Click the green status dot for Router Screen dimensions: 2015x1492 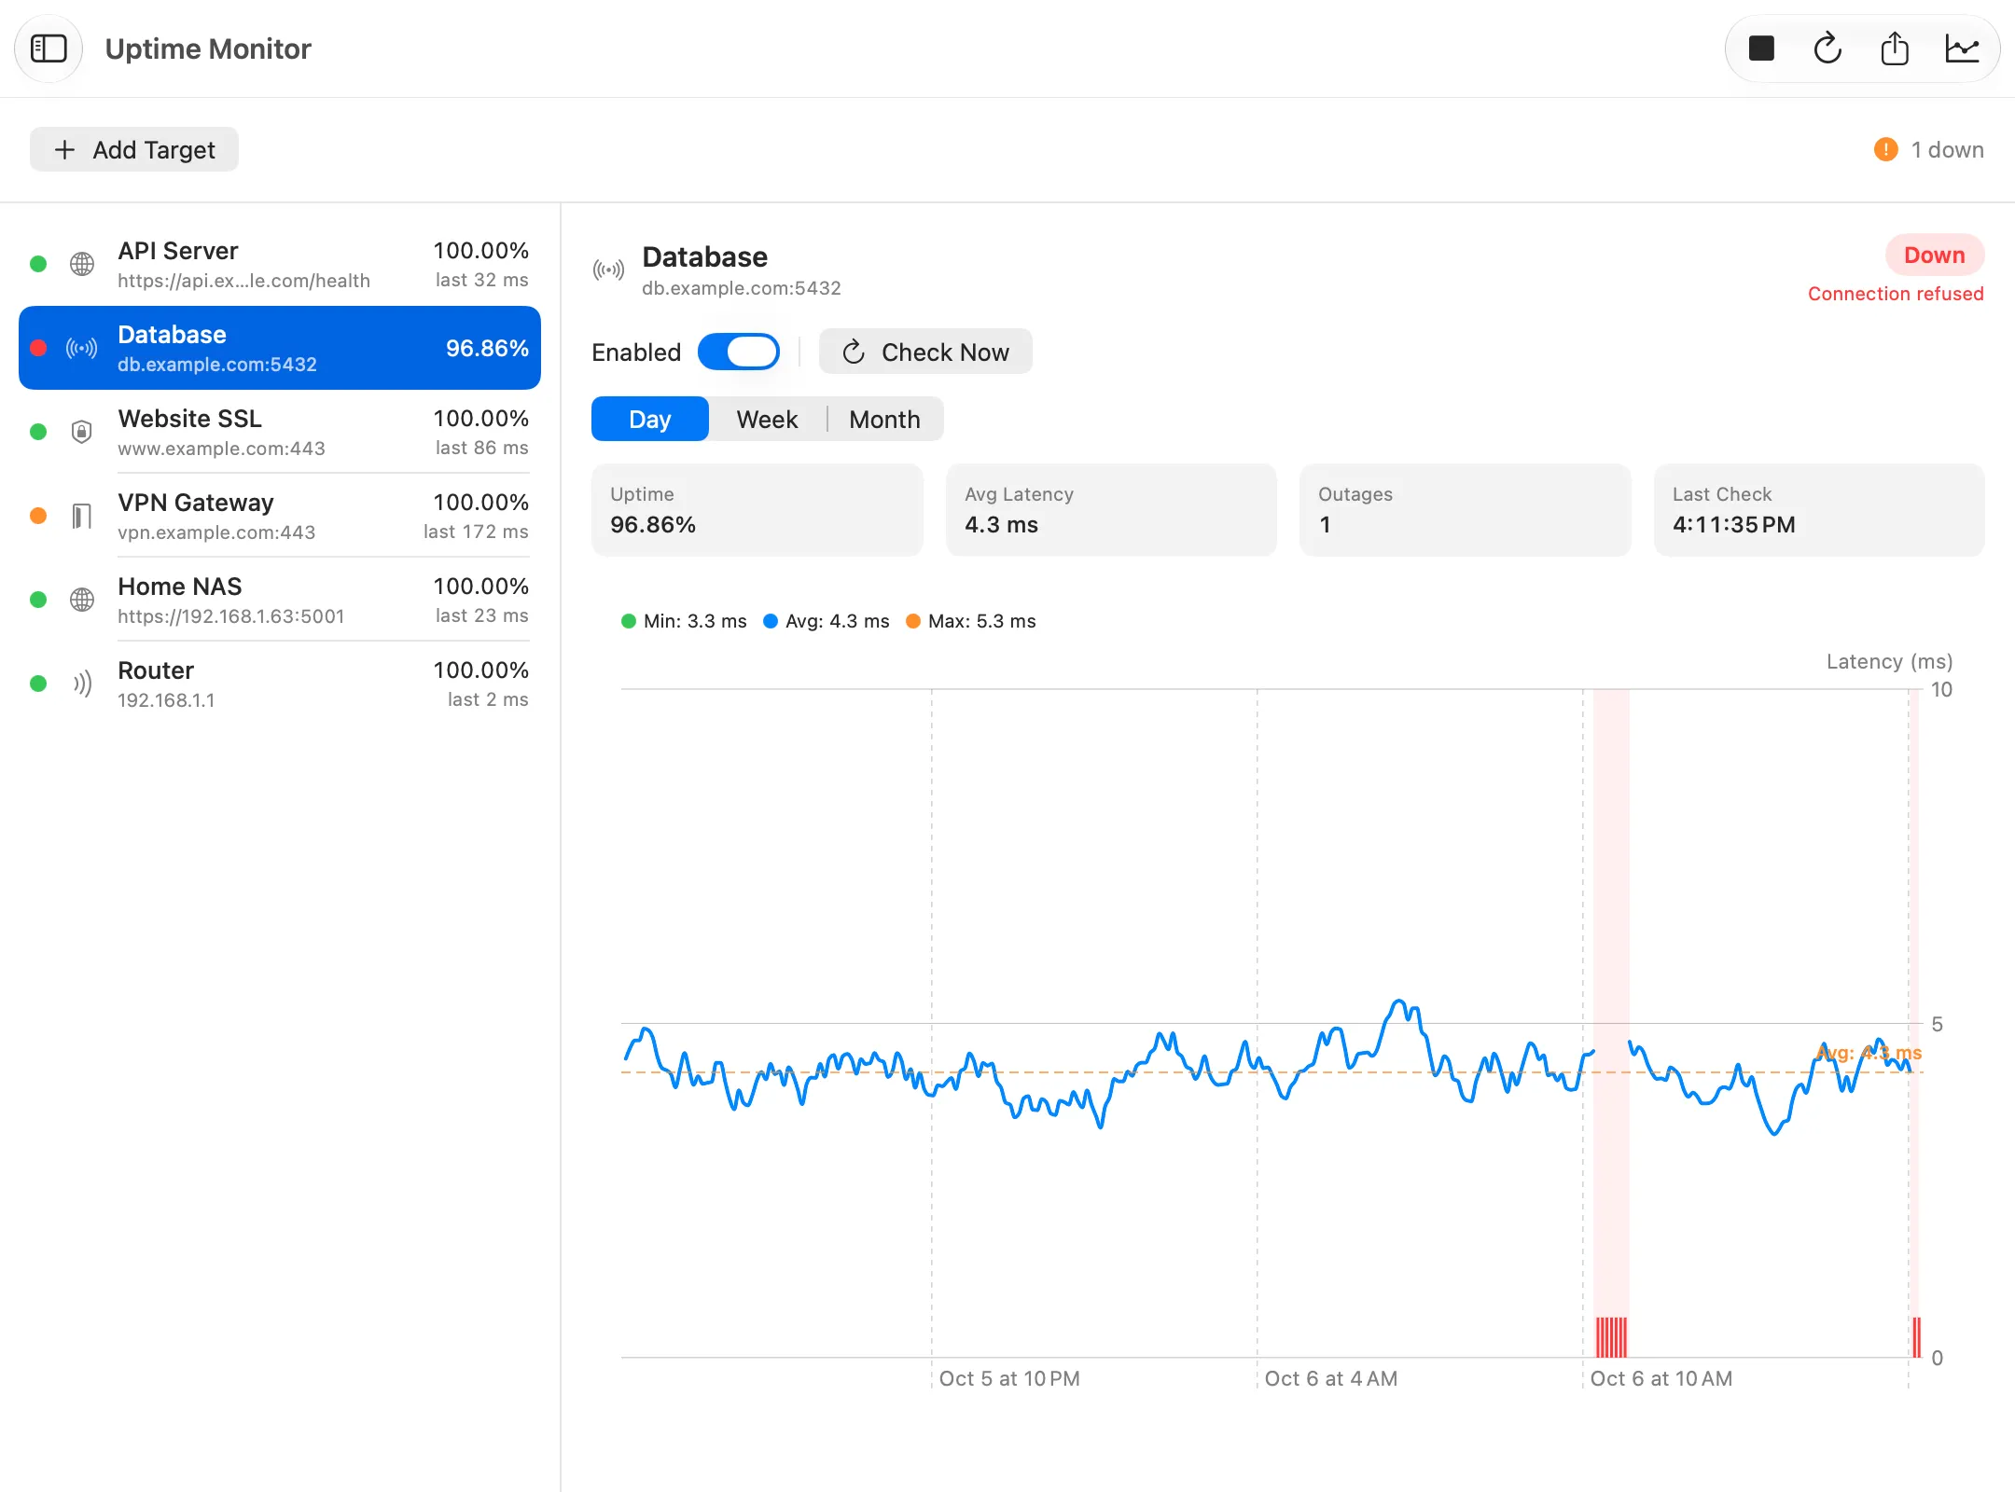click(x=38, y=684)
